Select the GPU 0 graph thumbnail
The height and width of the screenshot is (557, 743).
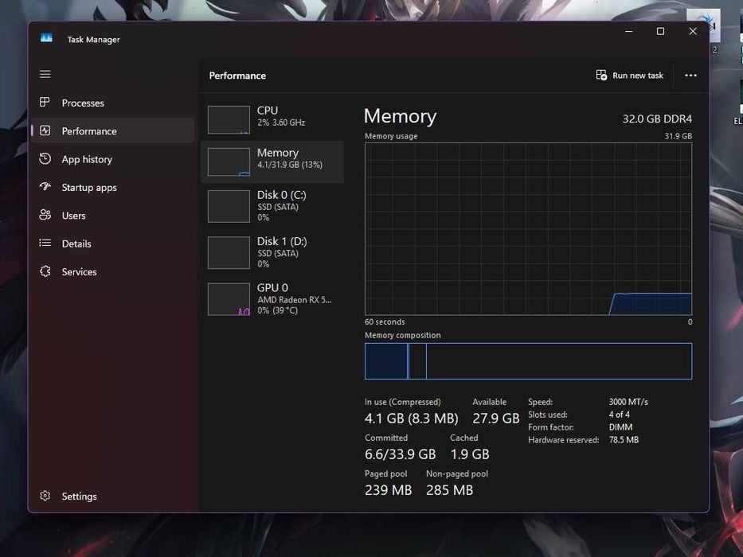tap(229, 299)
